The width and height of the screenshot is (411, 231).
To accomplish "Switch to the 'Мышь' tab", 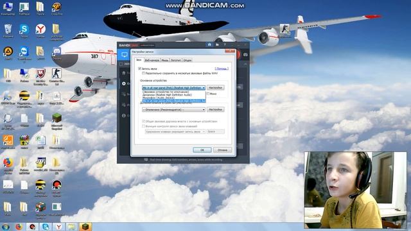I will 165,60.
